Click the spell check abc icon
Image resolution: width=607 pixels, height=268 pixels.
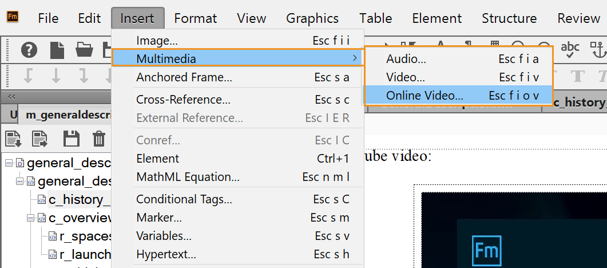click(x=570, y=50)
